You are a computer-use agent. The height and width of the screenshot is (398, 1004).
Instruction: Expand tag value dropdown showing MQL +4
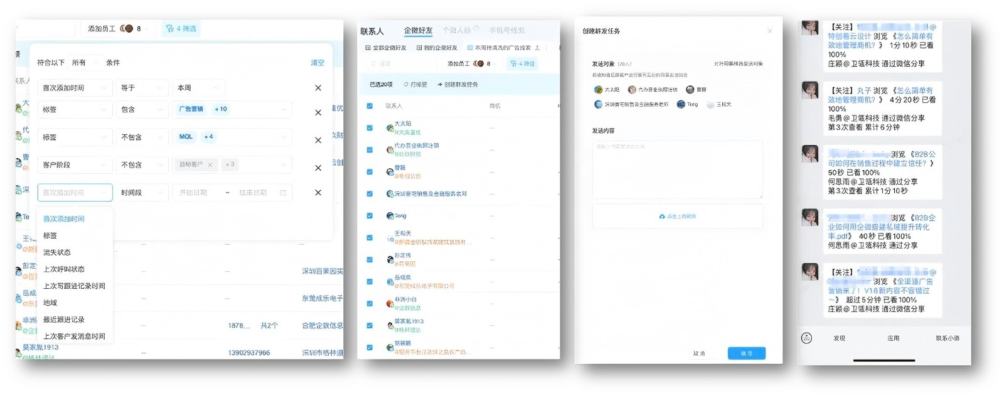pos(232,137)
